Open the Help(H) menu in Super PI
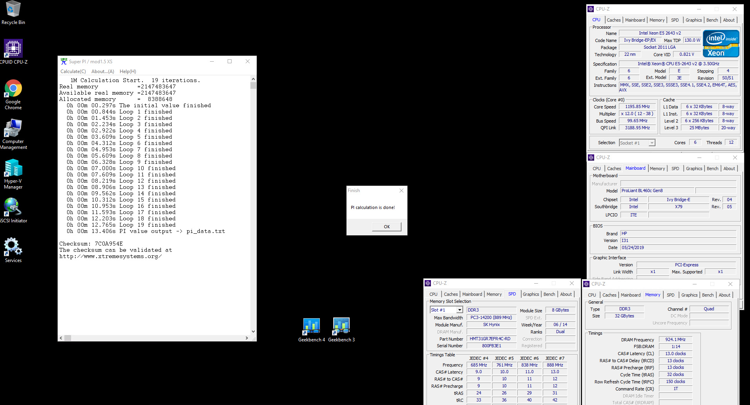This screenshot has height=405, width=750. point(128,71)
